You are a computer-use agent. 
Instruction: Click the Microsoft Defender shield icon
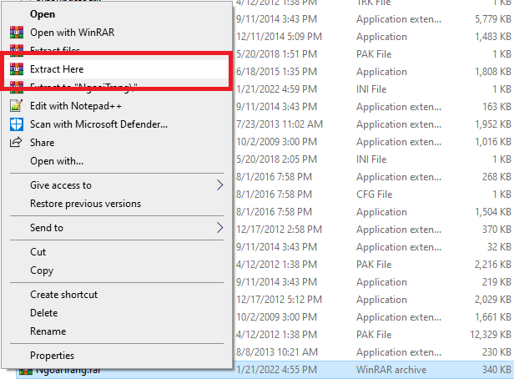click(15, 124)
